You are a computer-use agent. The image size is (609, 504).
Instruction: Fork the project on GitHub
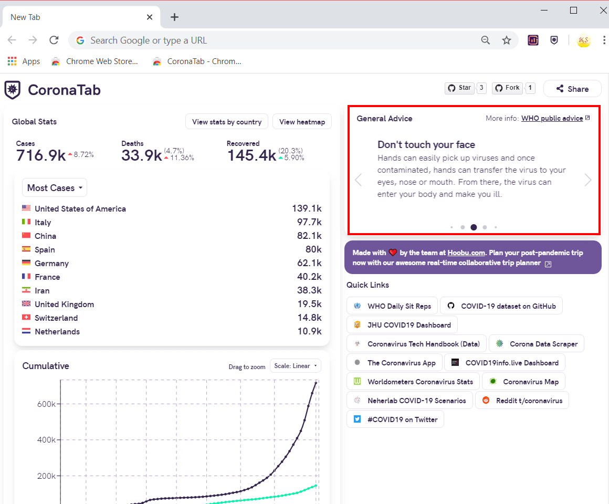pyautogui.click(x=507, y=88)
